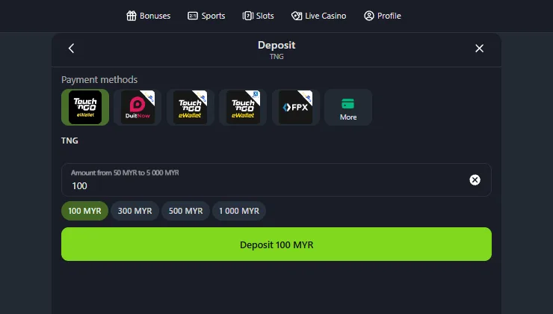
Task: Go back using the left chevron arrow
Action: point(71,49)
